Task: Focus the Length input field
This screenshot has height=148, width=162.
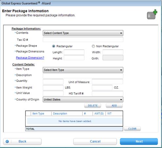Action: point(74,52)
